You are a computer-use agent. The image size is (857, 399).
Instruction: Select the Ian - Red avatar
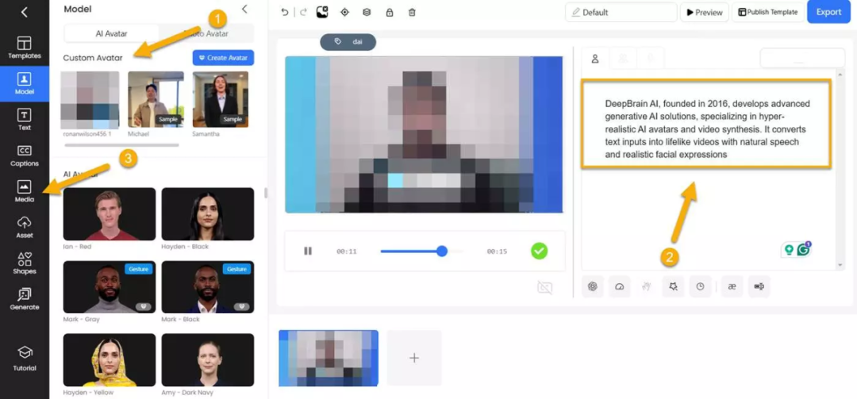[x=110, y=214]
